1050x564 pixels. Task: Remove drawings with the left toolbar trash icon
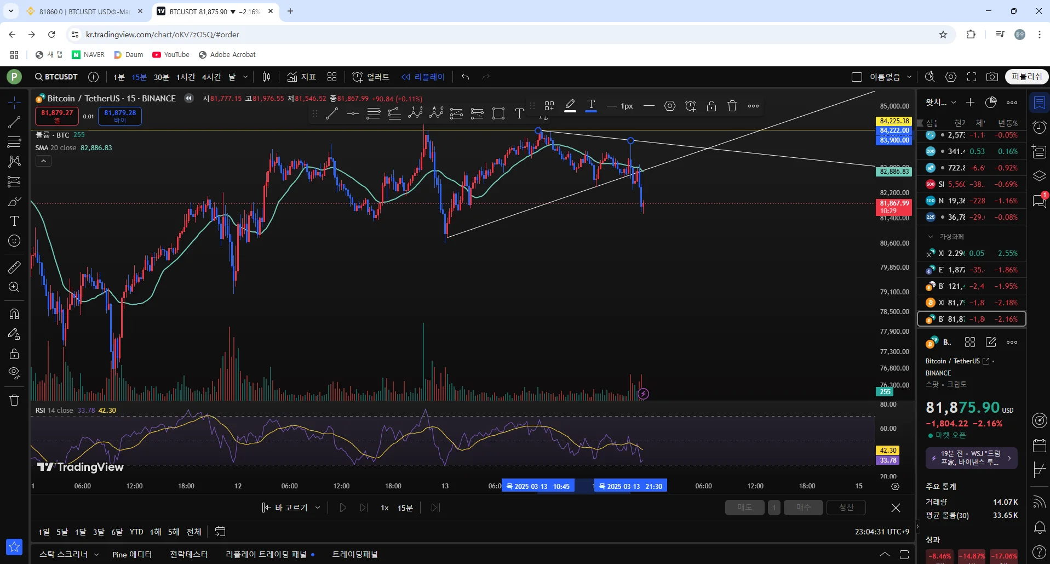14,400
